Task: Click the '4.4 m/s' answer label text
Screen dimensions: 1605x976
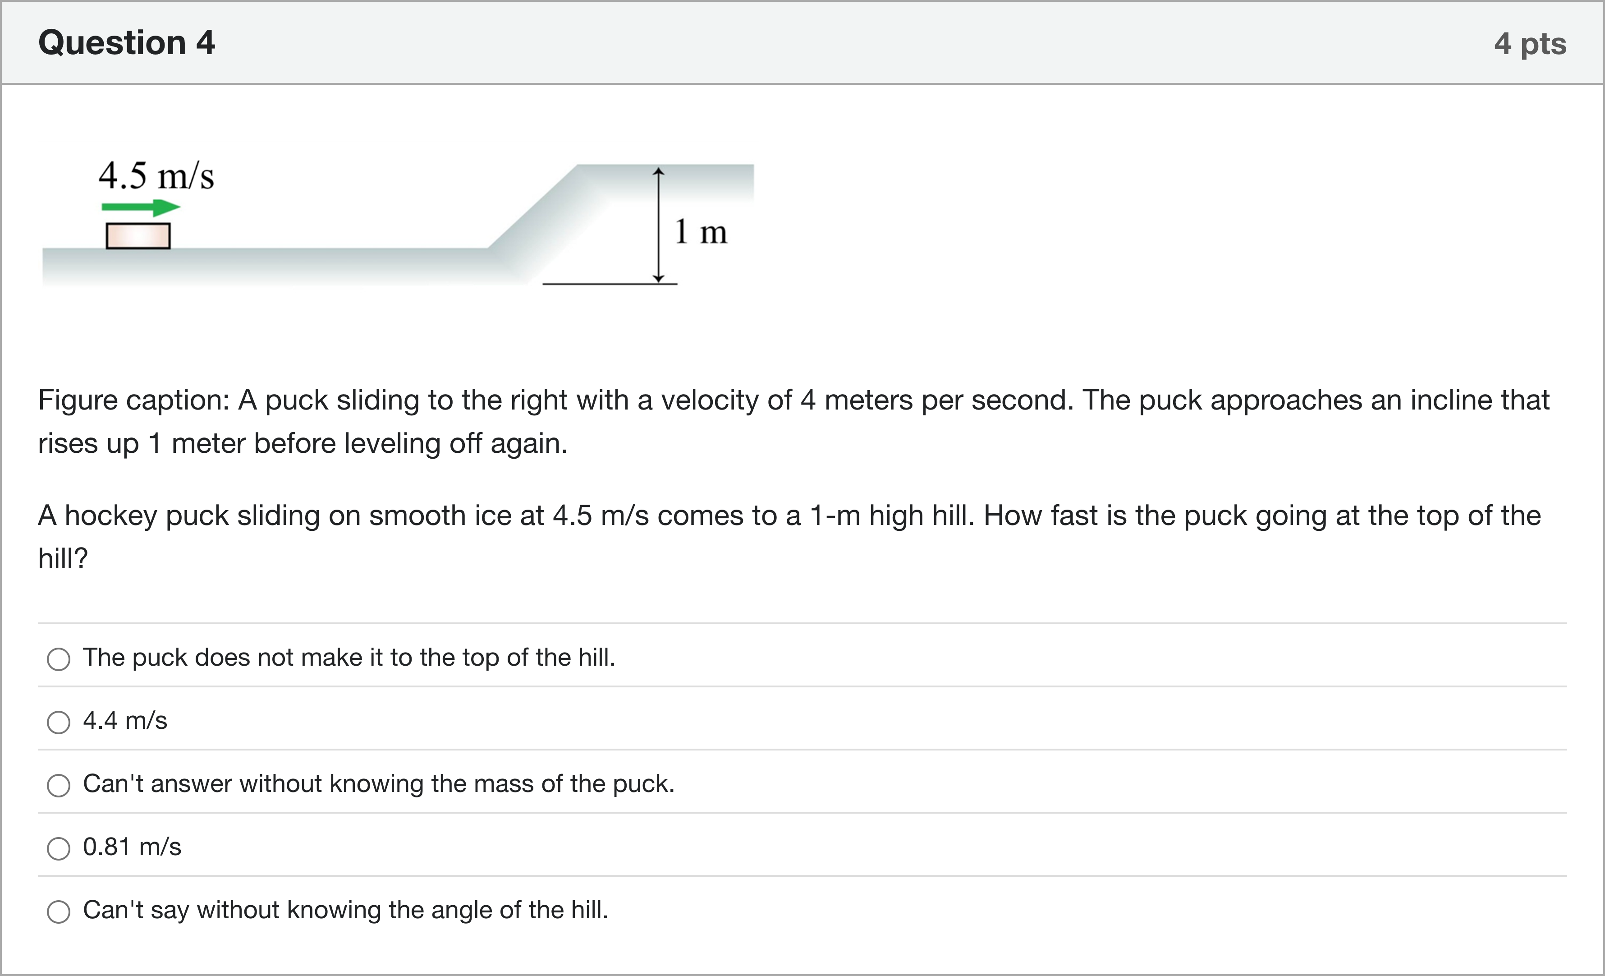Action: point(125,721)
